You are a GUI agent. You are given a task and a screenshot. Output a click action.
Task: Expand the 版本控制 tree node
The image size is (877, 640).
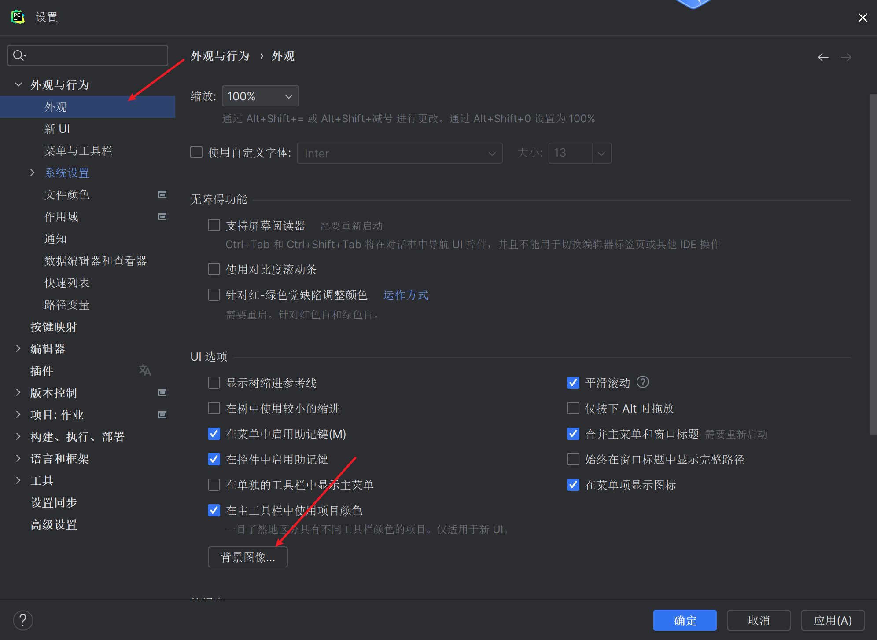18,392
